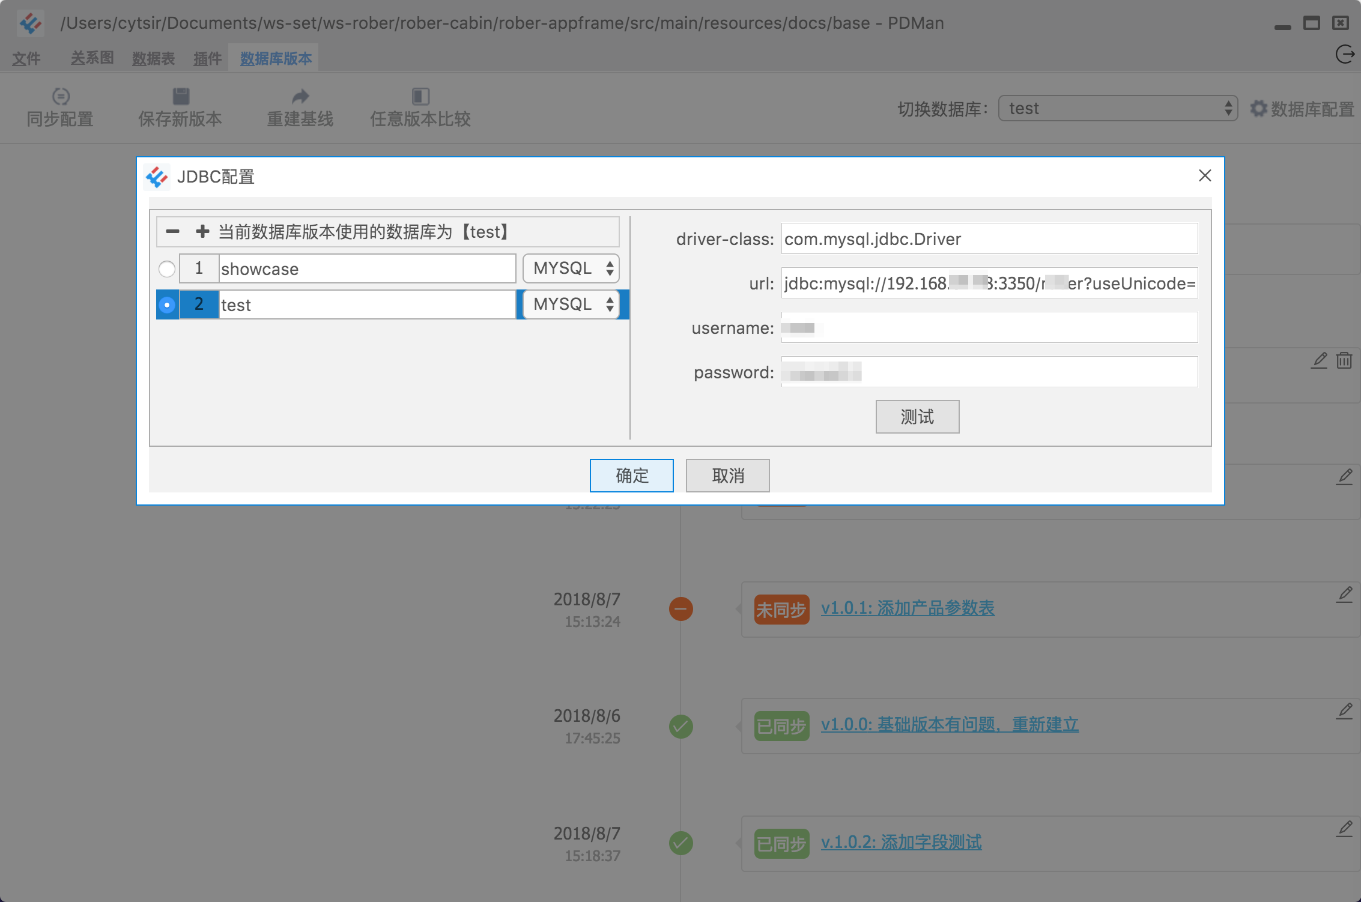This screenshot has height=902, width=1361.
Task: Open MYSQL type dropdown for showcase
Action: click(571, 268)
